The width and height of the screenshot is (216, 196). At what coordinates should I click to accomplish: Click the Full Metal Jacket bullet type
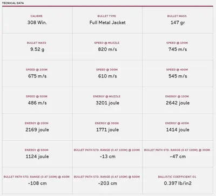point(107,23)
